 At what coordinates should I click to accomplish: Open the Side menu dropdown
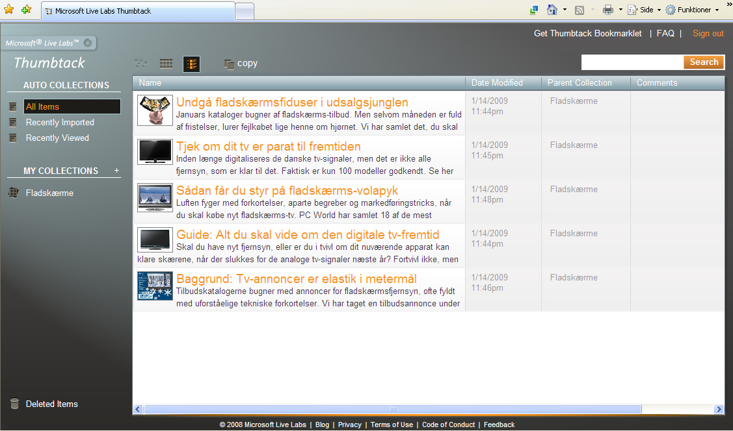tap(644, 10)
